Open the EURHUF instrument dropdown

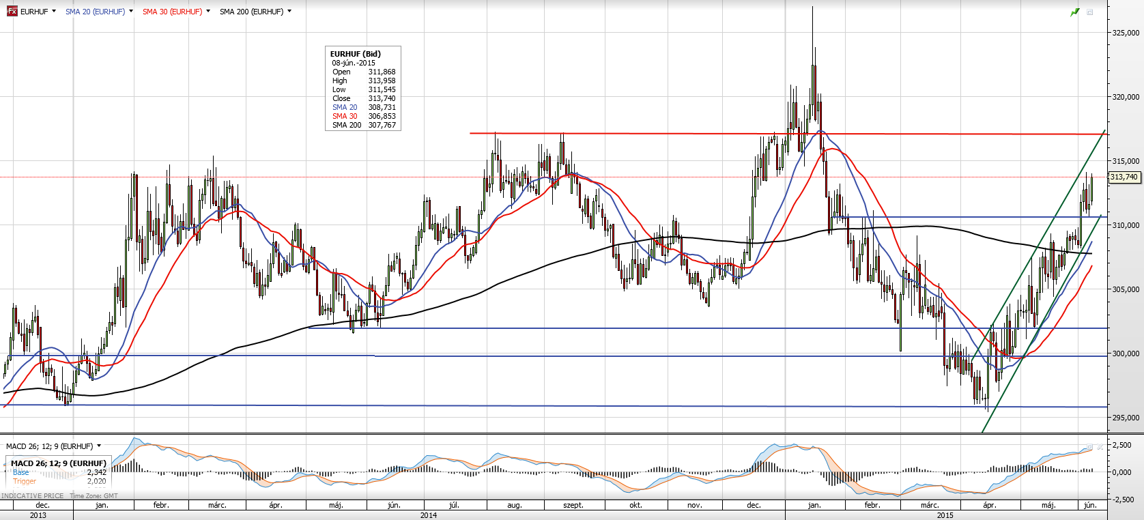click(54, 12)
